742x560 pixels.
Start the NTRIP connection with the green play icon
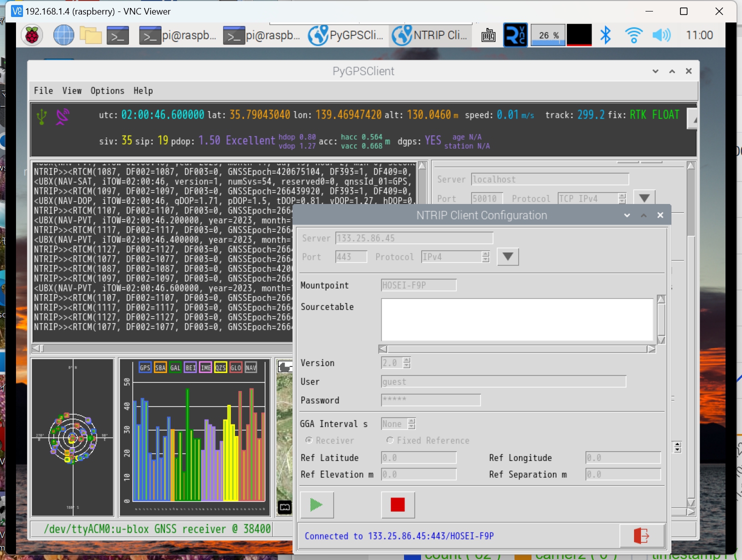click(316, 504)
